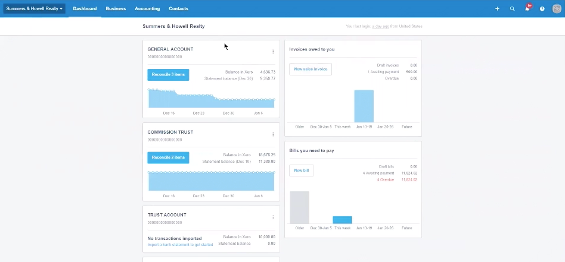565x262 pixels.
Task: Click Reconcile 2 items button
Action: pos(168,157)
